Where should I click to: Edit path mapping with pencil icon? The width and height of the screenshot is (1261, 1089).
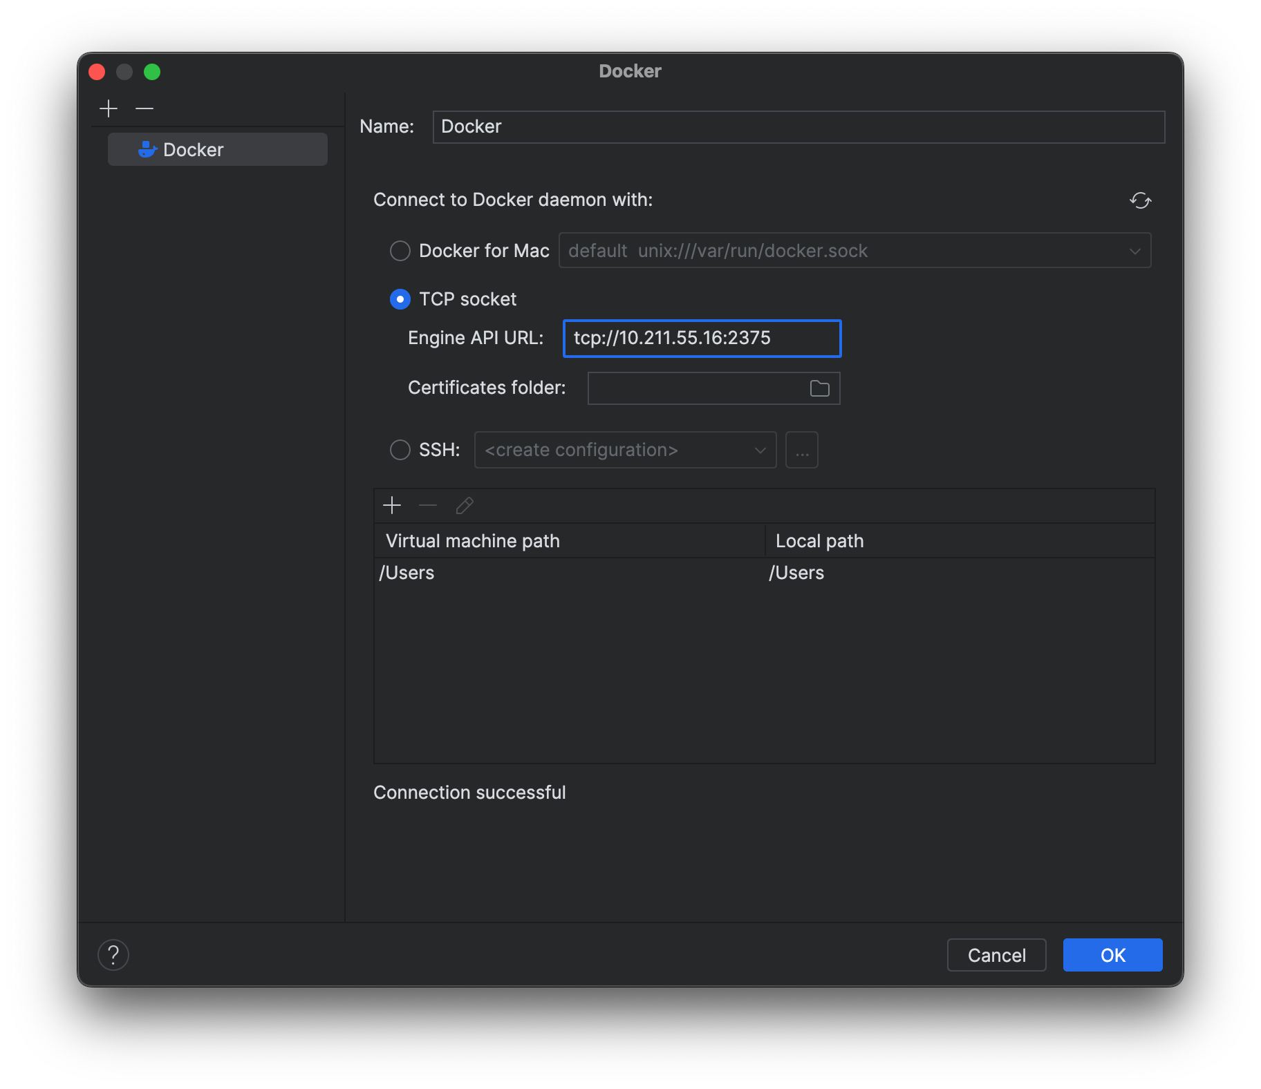point(465,505)
